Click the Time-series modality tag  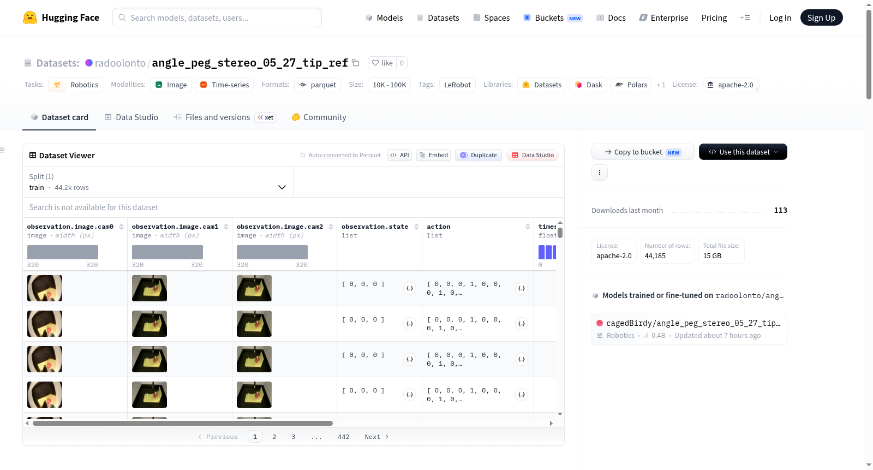click(x=224, y=85)
